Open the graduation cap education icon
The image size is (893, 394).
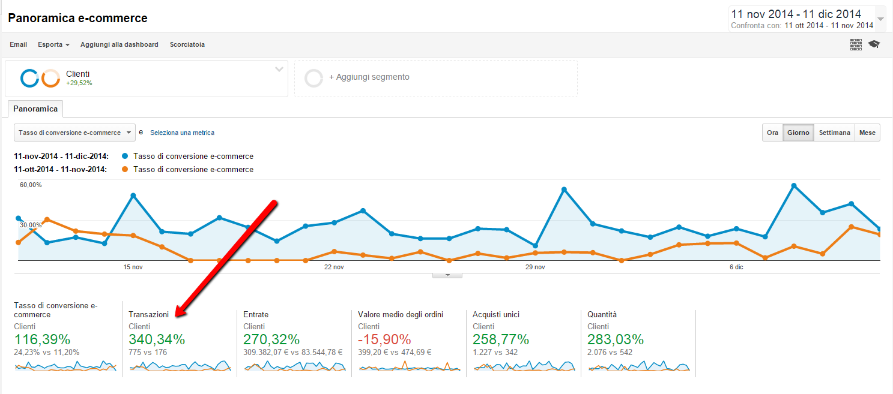click(874, 44)
